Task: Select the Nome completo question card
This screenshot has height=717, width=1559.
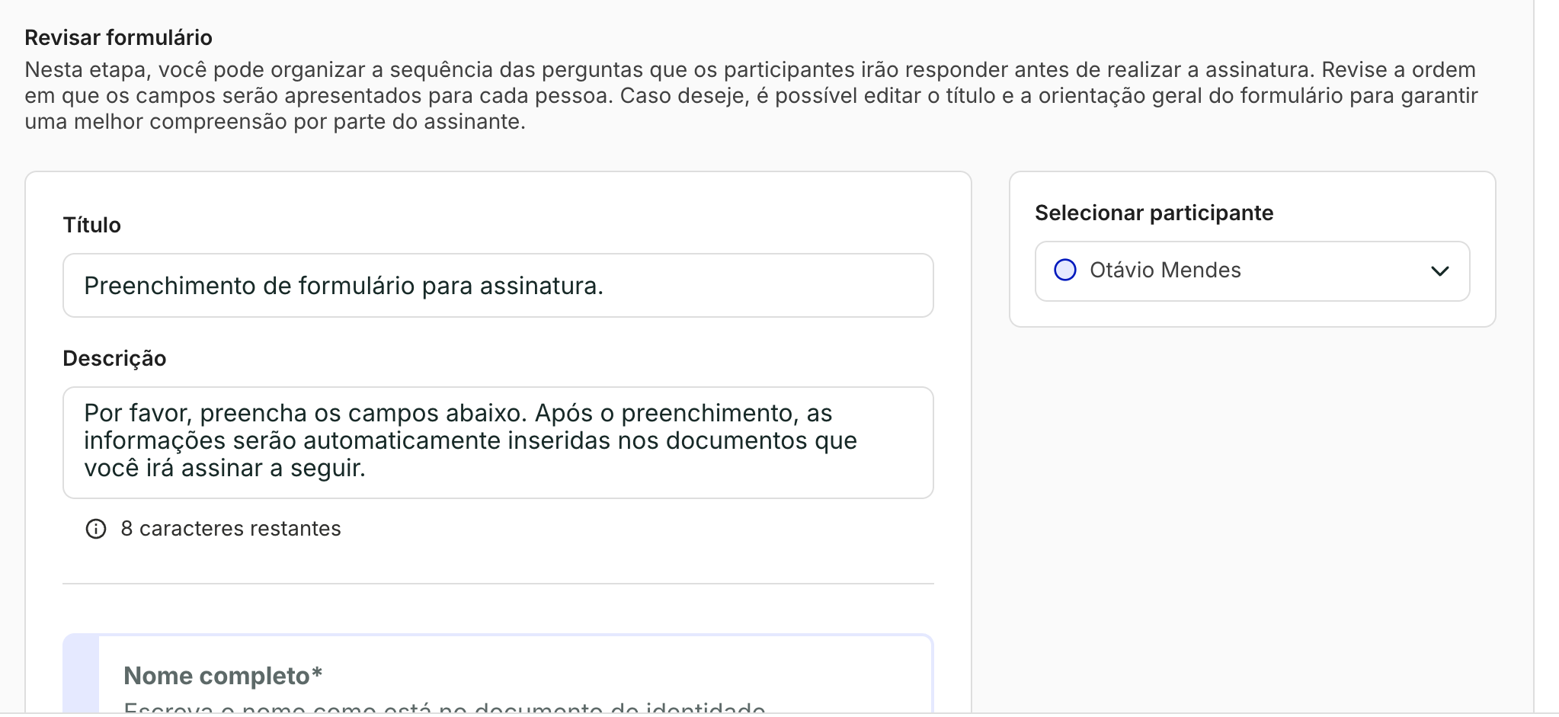Action: [x=498, y=675]
